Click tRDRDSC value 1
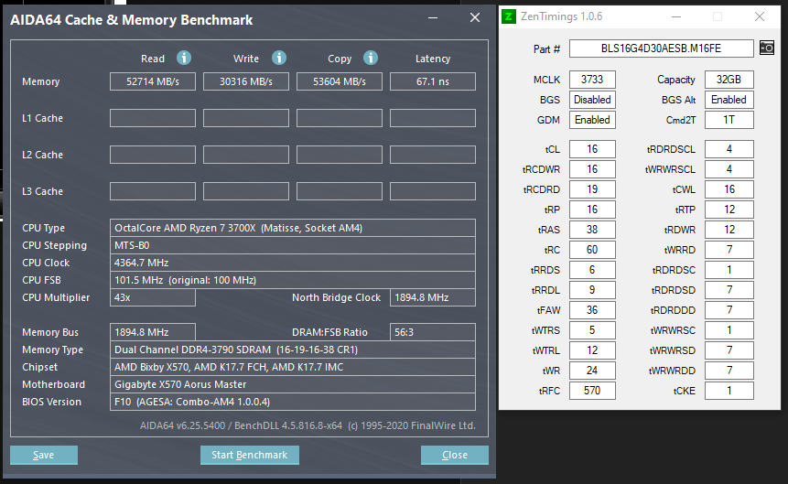Screen dimensions: 788x484 (x=729, y=270)
